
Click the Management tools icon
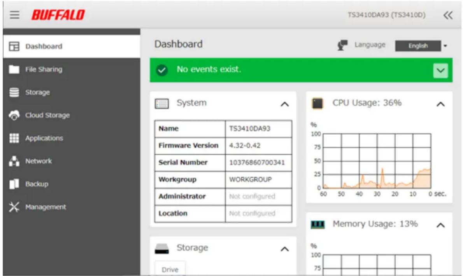coord(14,207)
